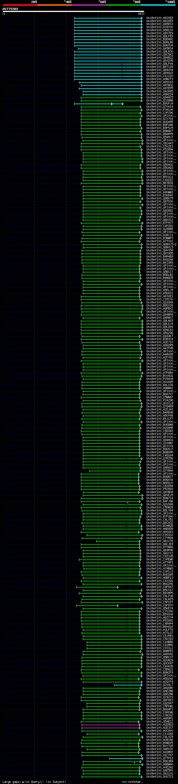
Task: Open hit UniRef100_A8IKE5
Action: (x=159, y=21)
